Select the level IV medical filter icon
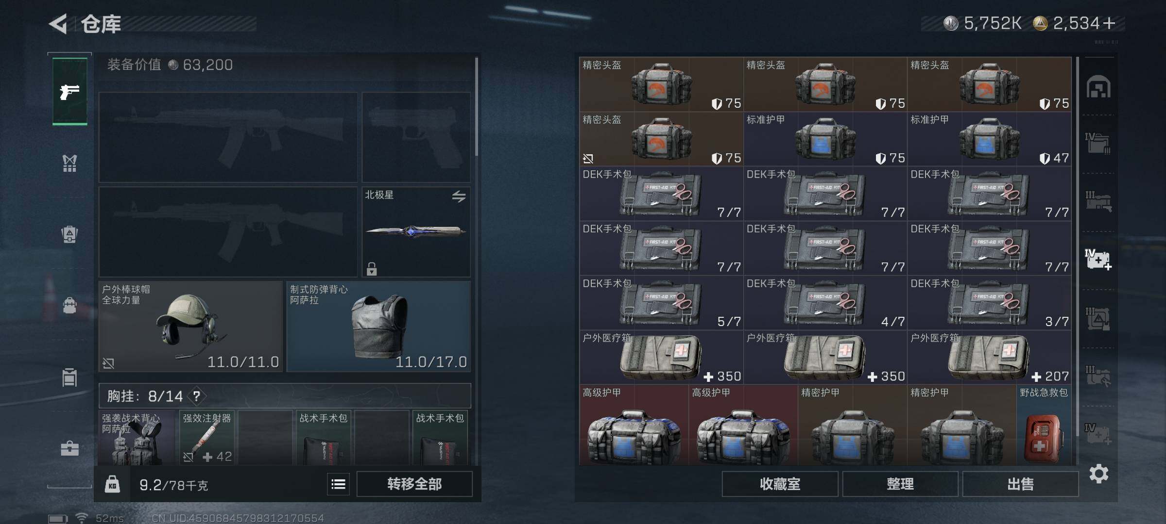Viewport: 1166px width, 524px height. [x=1098, y=259]
